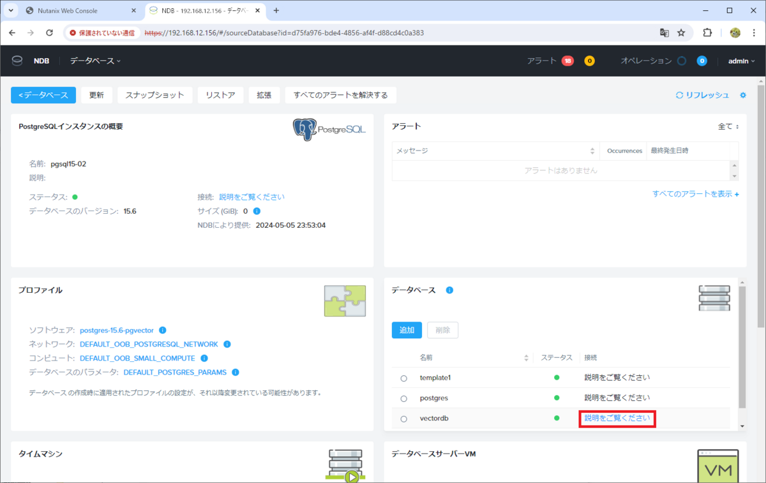
Task: Open the settings gear next to Refresh
Action: 742,95
